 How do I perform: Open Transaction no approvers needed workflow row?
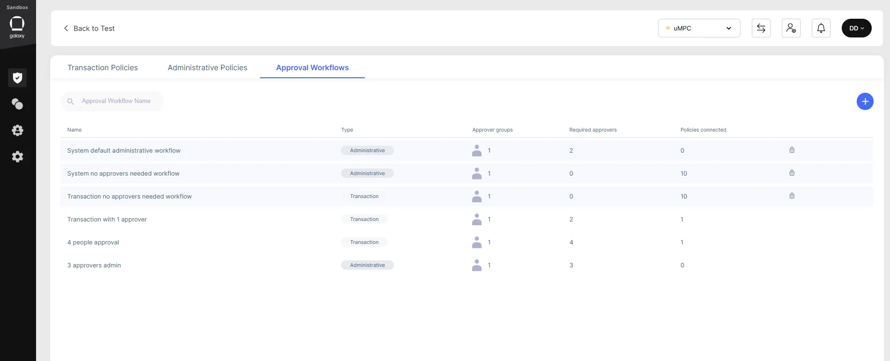(x=467, y=196)
